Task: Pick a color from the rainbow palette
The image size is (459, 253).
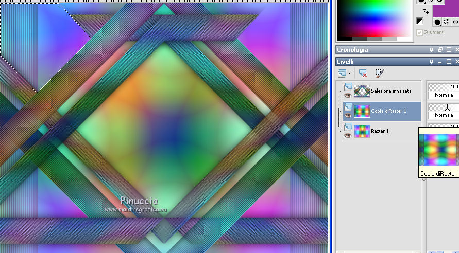Action: [374, 18]
